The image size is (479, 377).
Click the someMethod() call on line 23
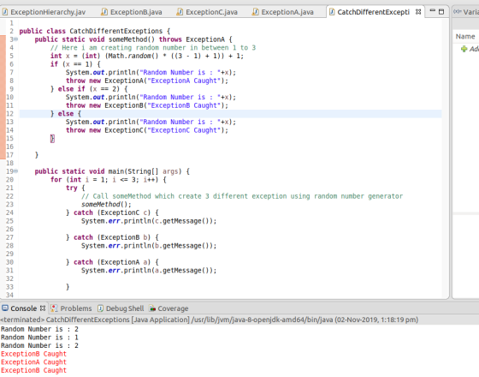pyautogui.click(x=106, y=204)
